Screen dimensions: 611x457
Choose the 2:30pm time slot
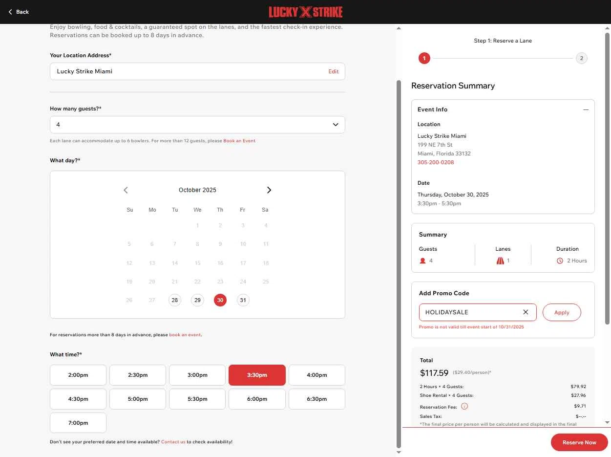[138, 375]
